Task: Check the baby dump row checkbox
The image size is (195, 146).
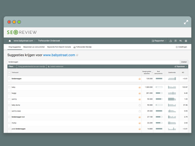Action: pos(9,105)
